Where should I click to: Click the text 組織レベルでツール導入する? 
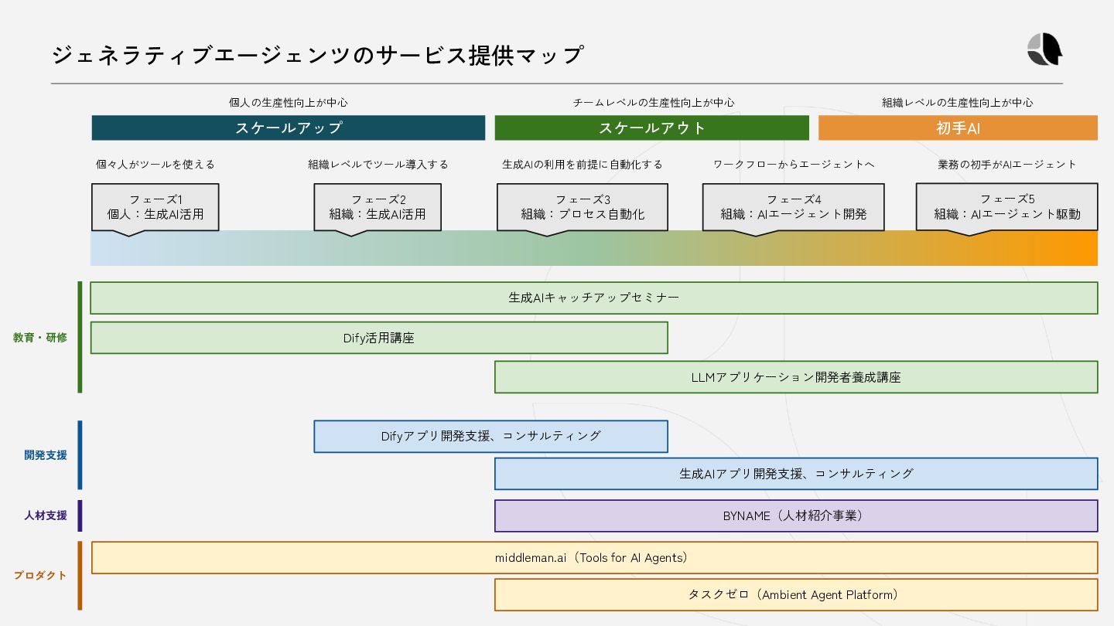378,164
